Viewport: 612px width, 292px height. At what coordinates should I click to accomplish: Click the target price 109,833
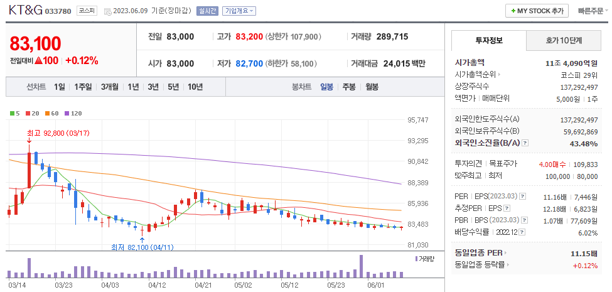coord(586,165)
